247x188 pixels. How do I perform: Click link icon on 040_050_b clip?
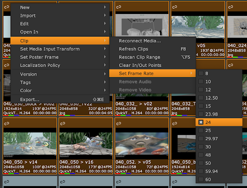coord(175,123)
